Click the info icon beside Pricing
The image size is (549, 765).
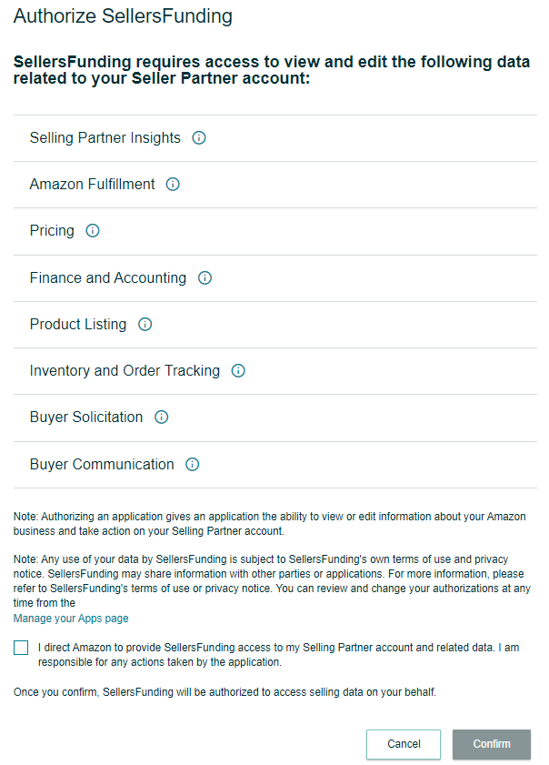93,231
